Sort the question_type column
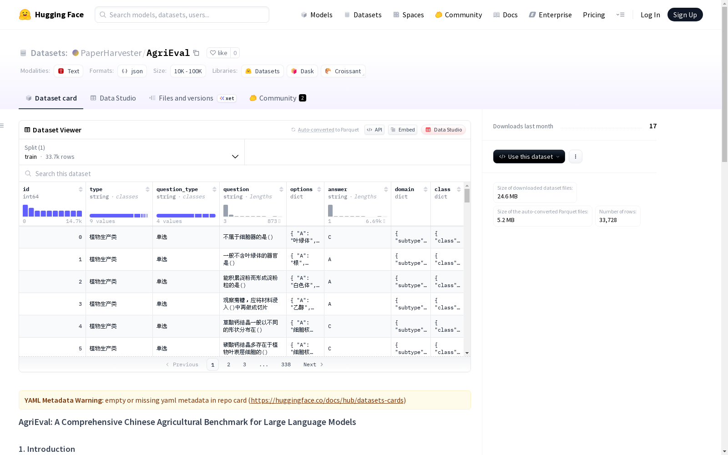Screen dimensions: 728x455 214,189
